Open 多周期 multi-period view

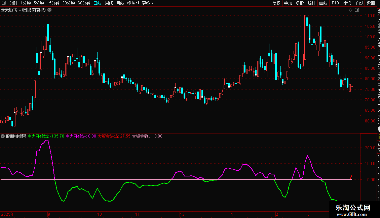pyautogui.click(x=133, y=3)
